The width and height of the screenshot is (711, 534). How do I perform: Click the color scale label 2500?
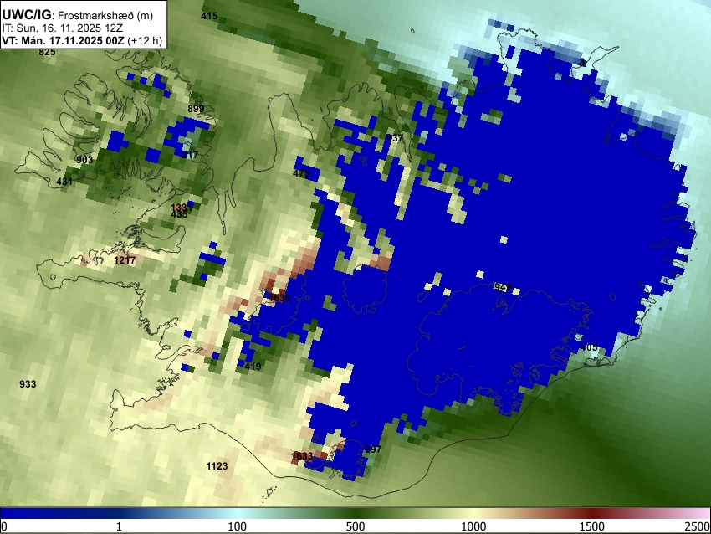click(698, 526)
